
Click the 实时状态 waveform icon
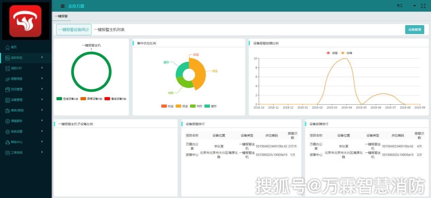click(x=7, y=58)
